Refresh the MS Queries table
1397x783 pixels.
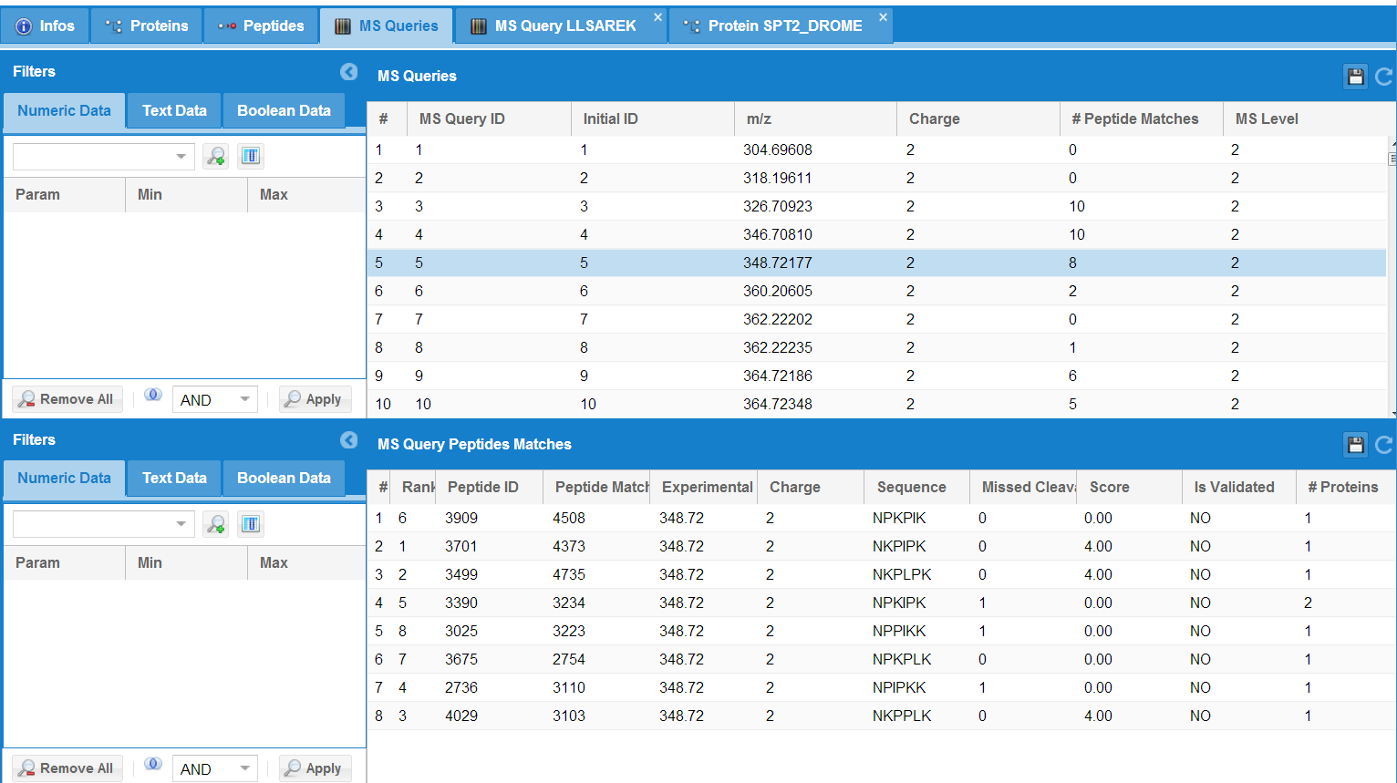1383,77
